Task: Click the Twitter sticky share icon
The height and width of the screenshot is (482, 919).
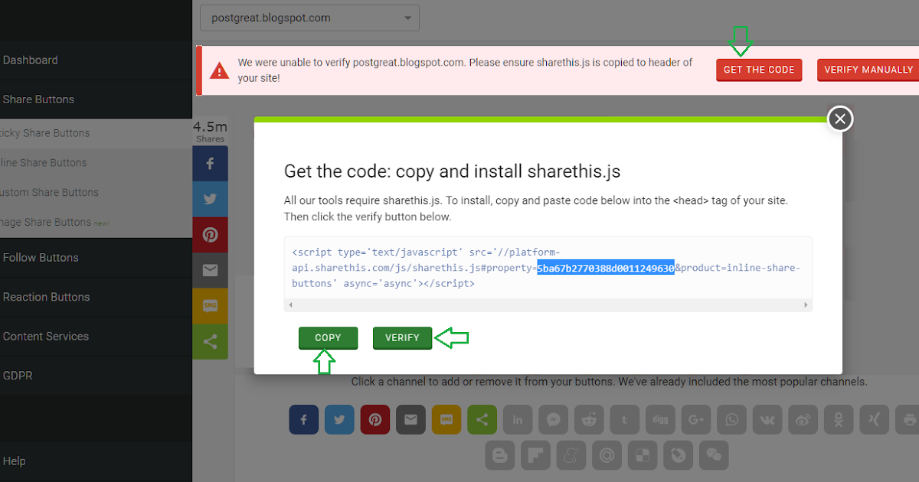Action: [x=210, y=199]
